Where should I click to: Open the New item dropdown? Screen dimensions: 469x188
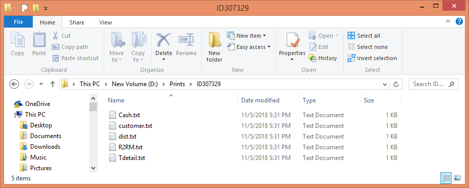tap(246, 36)
